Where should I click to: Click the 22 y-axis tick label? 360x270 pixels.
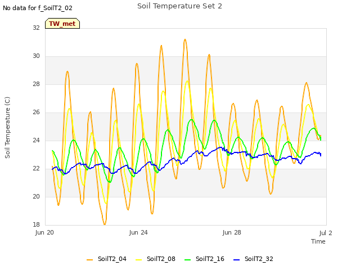click(x=36, y=169)
